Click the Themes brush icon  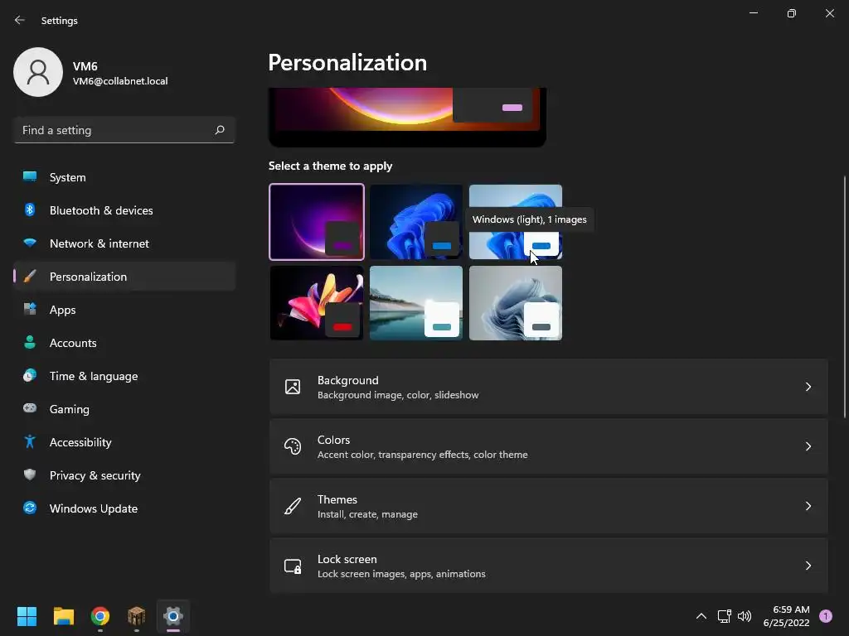pos(293,506)
